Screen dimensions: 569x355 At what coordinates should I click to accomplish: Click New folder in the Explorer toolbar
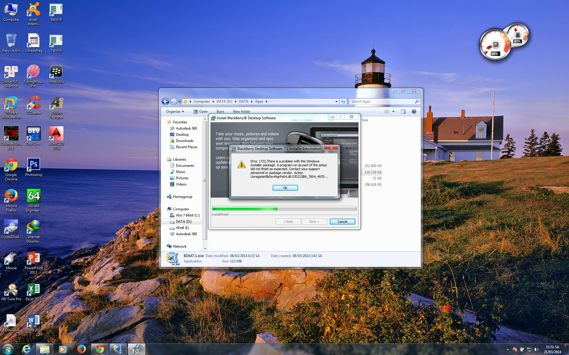click(242, 112)
